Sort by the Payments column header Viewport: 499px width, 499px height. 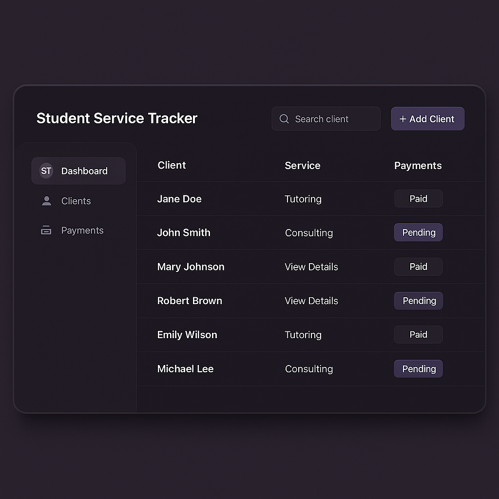click(x=418, y=166)
